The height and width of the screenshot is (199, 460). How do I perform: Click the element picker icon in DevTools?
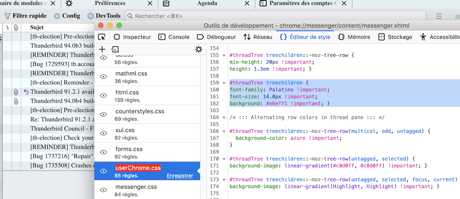coord(102,37)
